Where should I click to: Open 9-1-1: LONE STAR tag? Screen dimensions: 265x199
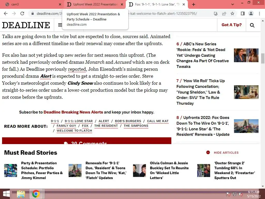[79, 121]
